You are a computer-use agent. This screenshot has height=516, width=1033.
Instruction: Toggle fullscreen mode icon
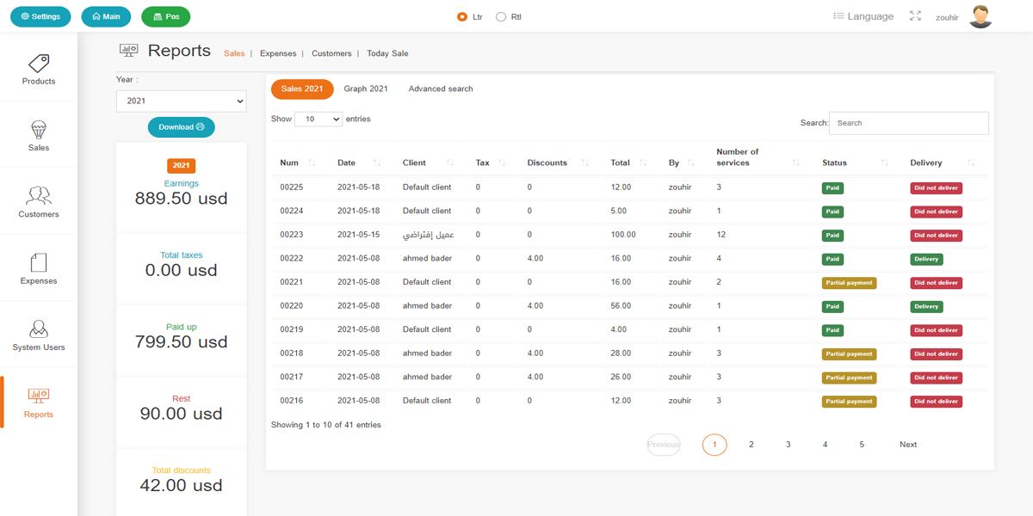pos(915,16)
